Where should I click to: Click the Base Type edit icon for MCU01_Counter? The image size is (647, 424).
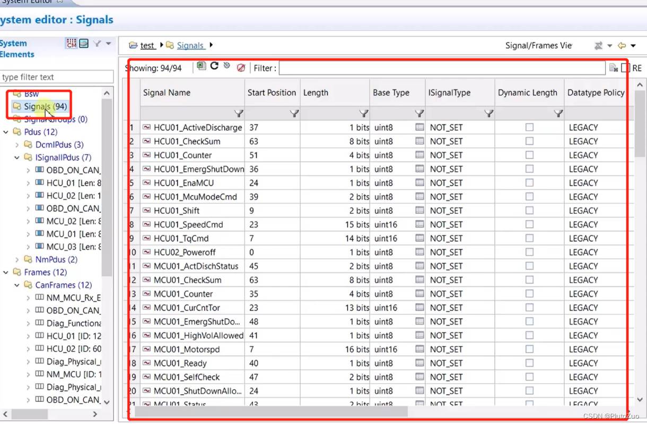[x=419, y=294]
